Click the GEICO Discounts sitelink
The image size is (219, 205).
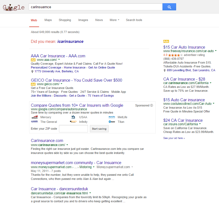(x=60, y=96)
